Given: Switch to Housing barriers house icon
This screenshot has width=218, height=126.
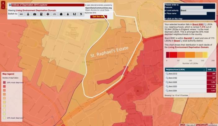Looking at the screenshot, I should tap(61, 14).
